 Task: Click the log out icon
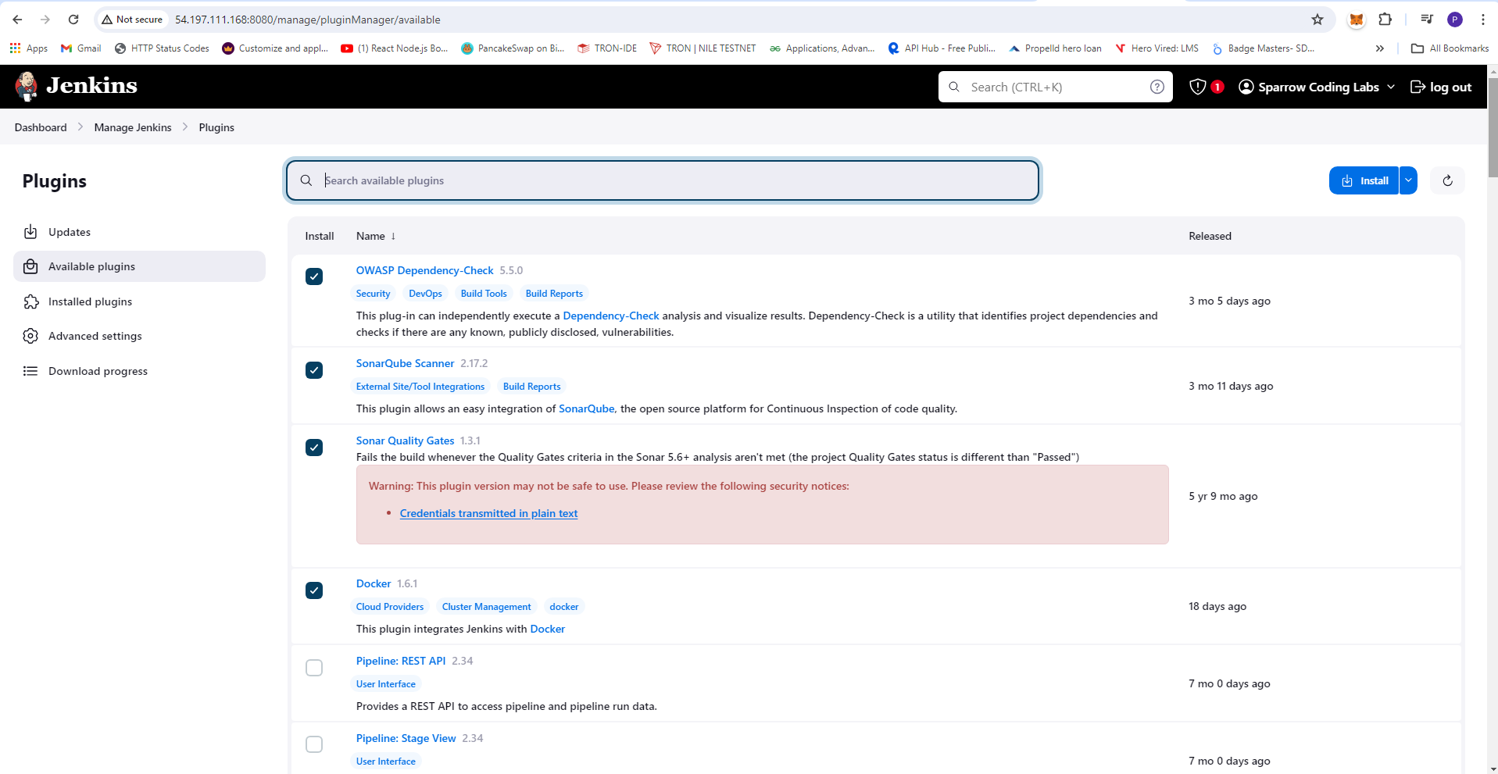coord(1418,87)
